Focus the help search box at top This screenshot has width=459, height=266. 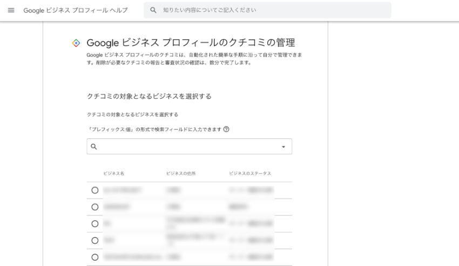(x=267, y=10)
